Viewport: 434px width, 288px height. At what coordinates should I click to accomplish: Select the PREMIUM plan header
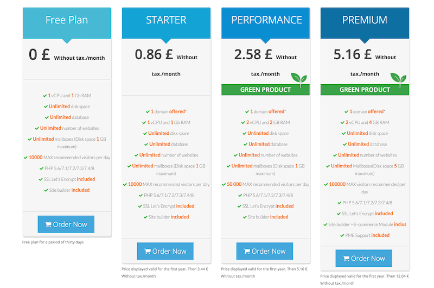pos(365,23)
